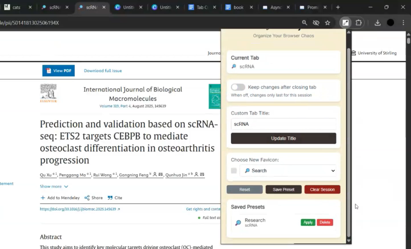Switch to the book browser tab
The image size is (411, 249).
point(238,7)
